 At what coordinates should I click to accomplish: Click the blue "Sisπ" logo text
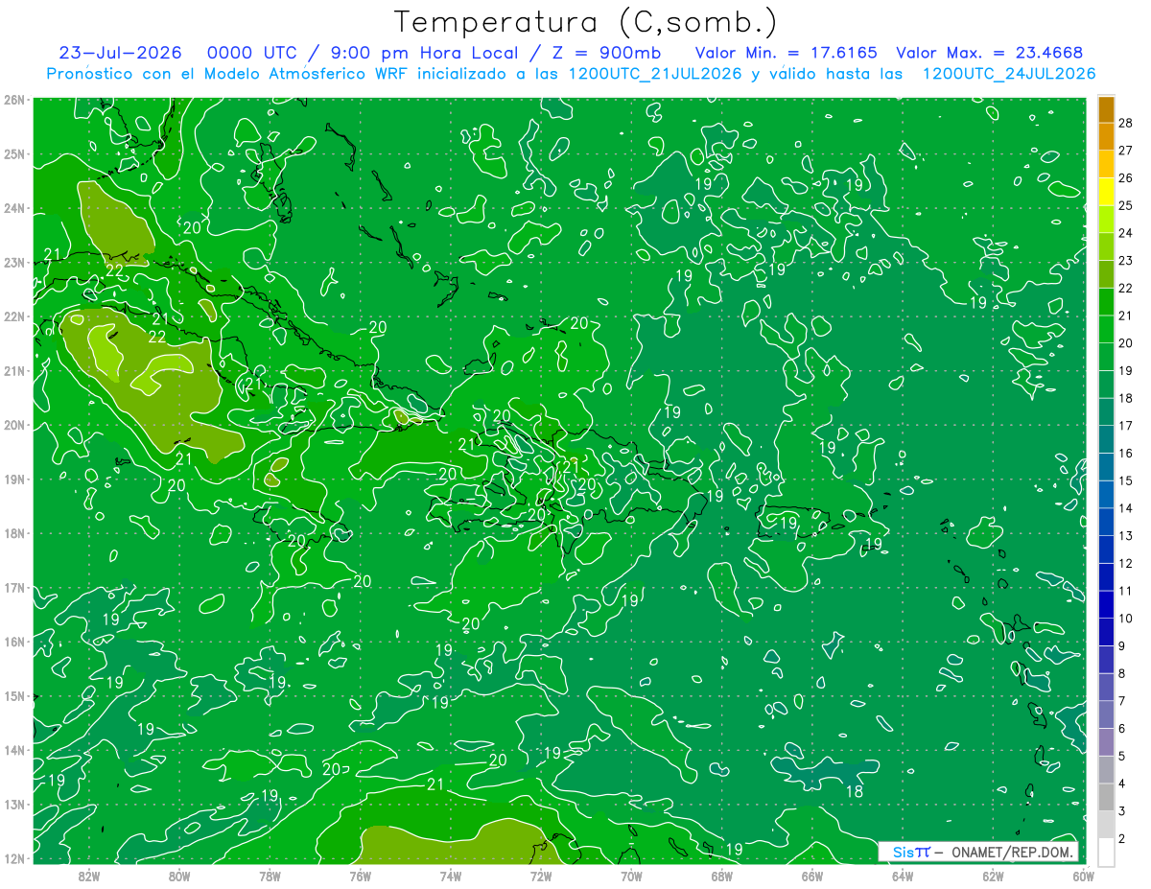click(911, 852)
